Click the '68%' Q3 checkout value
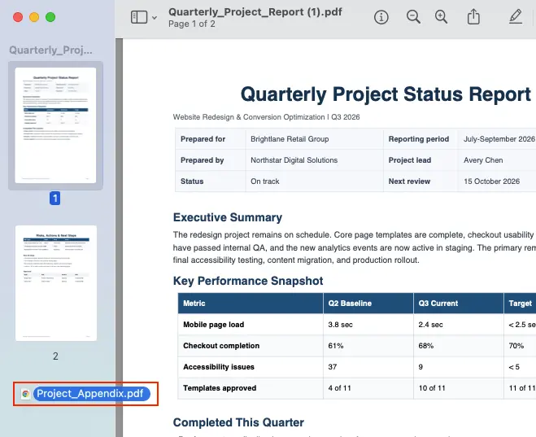The height and width of the screenshot is (437, 536). [x=426, y=346]
